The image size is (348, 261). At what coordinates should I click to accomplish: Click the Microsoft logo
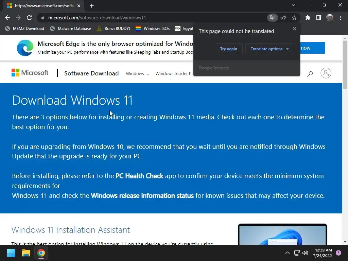coord(30,73)
